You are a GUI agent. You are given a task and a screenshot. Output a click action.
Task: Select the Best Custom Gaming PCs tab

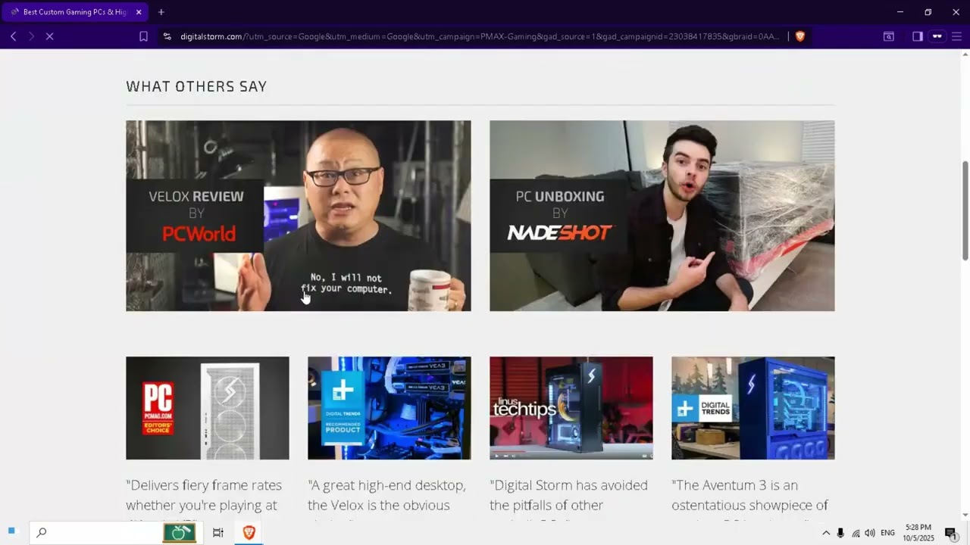click(74, 12)
